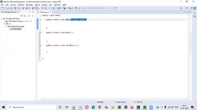
Task: Click the editor vertical scrollbar
Action: tap(191, 43)
